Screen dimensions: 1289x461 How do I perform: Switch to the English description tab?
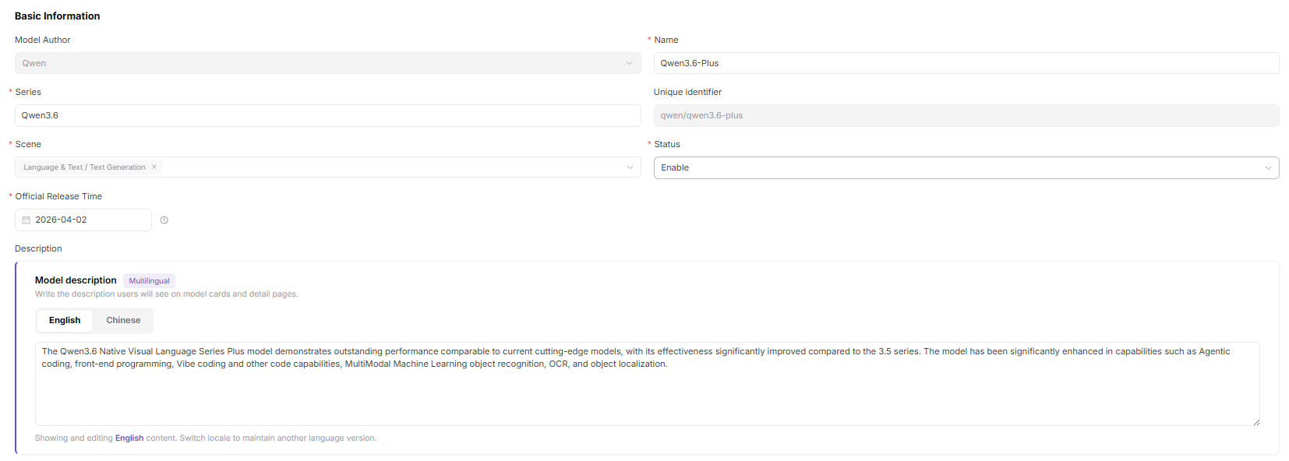65,320
